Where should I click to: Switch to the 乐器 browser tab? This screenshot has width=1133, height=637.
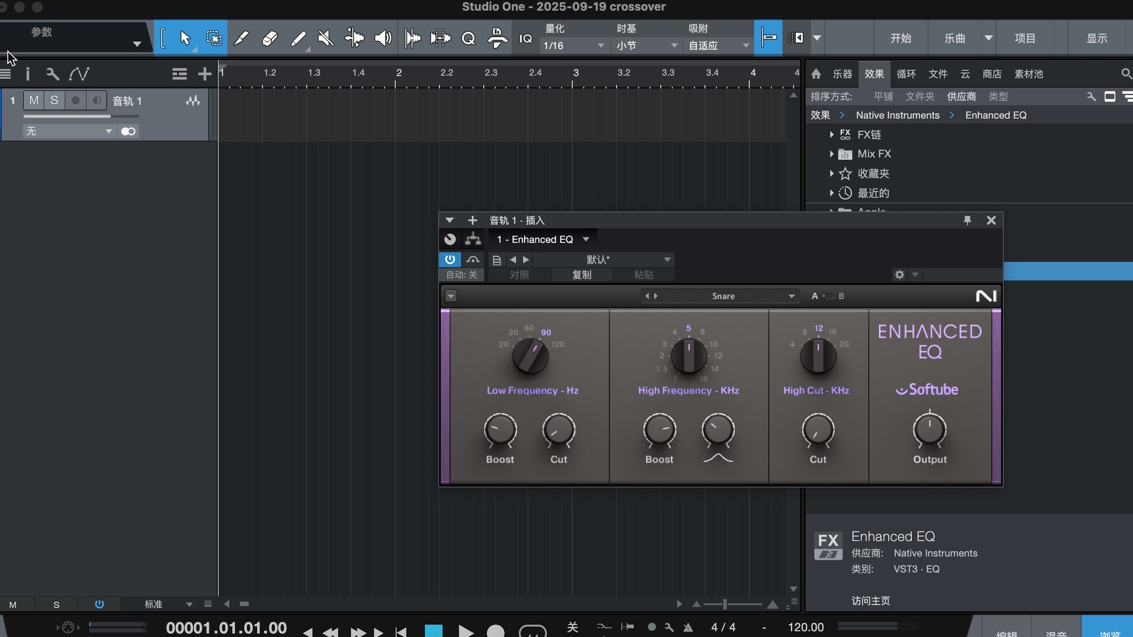point(842,74)
